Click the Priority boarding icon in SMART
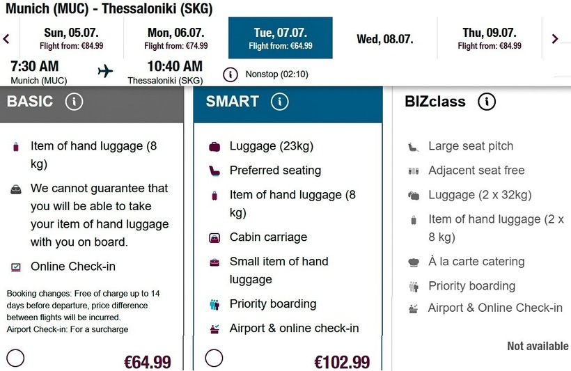 [x=214, y=304]
